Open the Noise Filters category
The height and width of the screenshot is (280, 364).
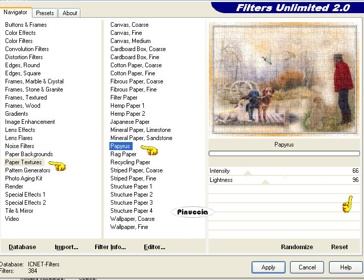tap(20, 146)
